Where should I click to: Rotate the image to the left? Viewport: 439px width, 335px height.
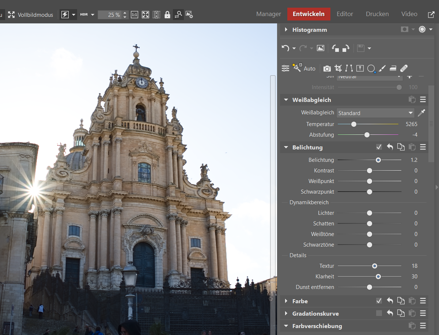(335, 48)
